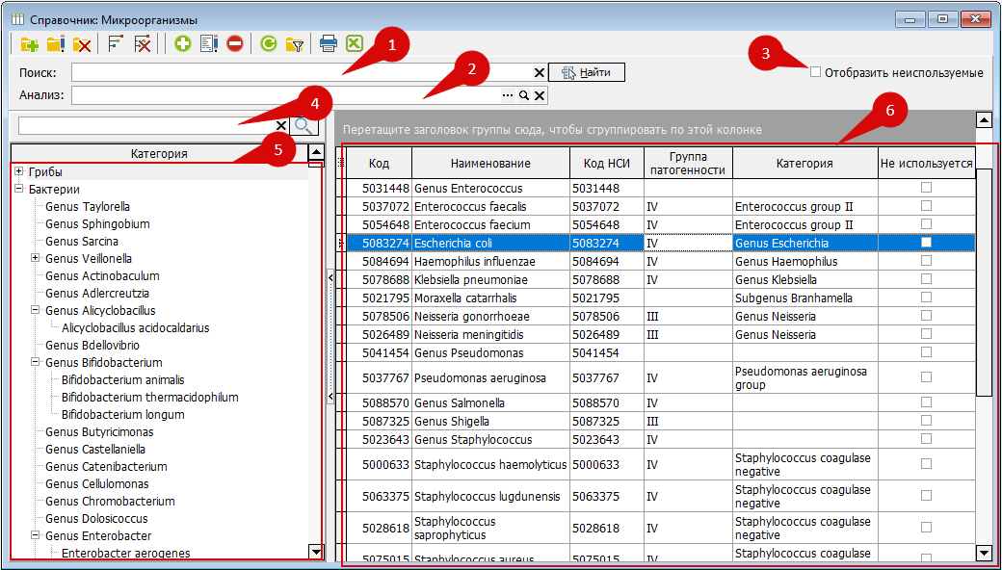Toggle Не используется for Moraxella catarrhalis
This screenshot has width=1002, height=570.
click(926, 297)
